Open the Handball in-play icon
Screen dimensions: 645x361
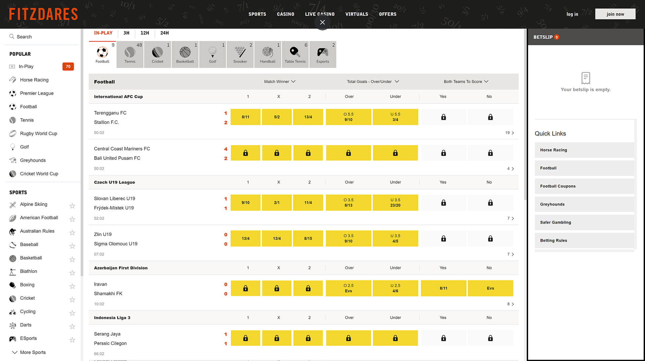point(268,55)
